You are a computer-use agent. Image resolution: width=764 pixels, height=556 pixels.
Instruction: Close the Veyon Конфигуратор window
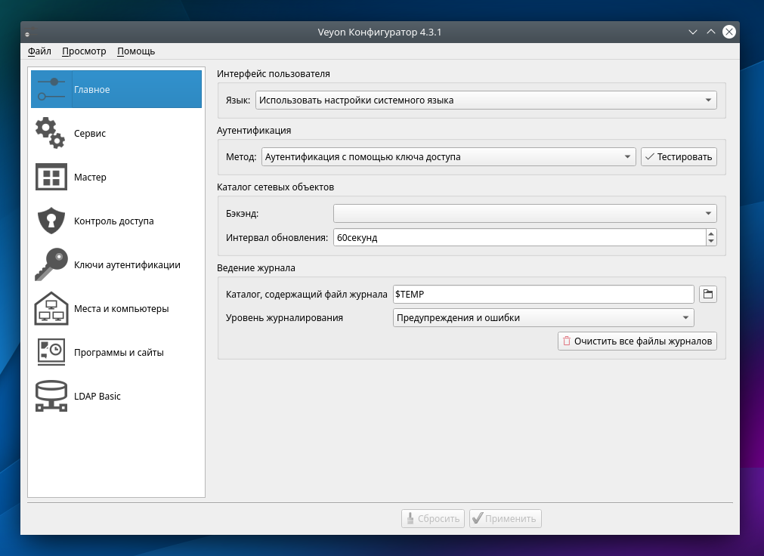point(729,32)
